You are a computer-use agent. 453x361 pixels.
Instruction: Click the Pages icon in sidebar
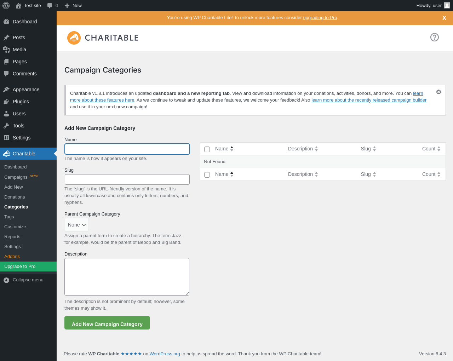coord(6,62)
